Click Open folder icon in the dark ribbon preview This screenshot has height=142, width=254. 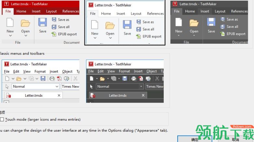point(194,23)
